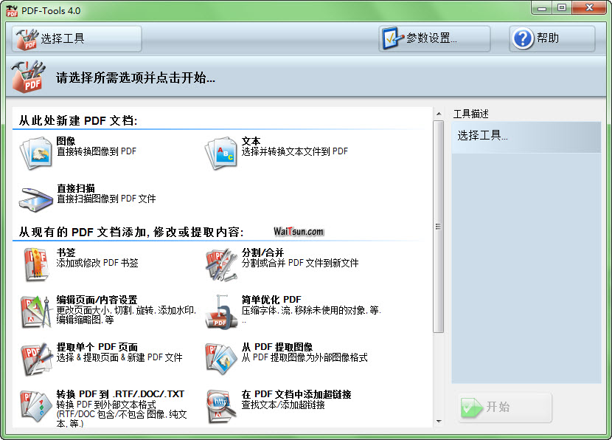
Task: Click the PDF-Tools title bar app icon
Action: (x=11, y=10)
